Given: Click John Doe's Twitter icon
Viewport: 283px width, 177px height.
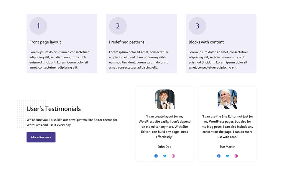Looking at the screenshot, I should (x=164, y=156).
